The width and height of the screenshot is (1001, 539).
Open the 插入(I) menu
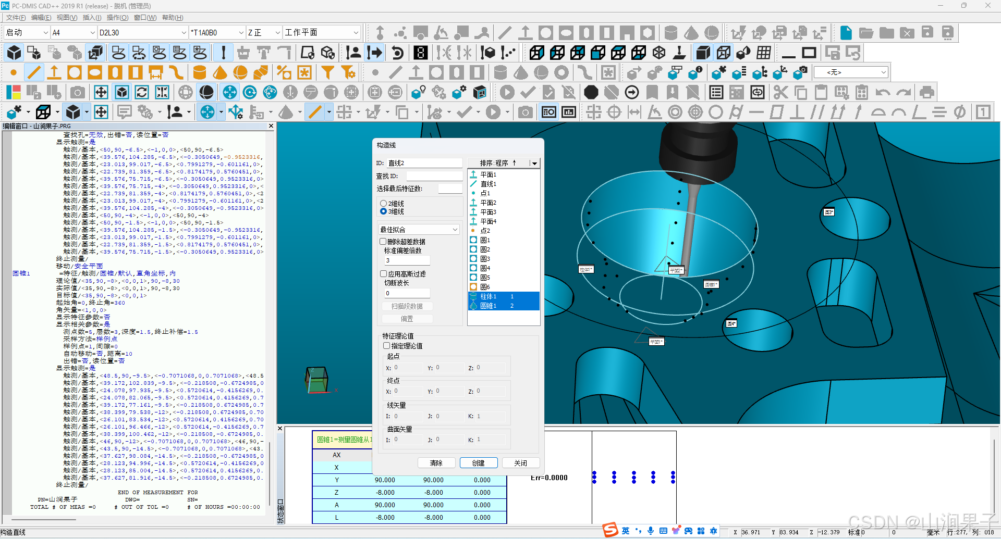(92, 18)
